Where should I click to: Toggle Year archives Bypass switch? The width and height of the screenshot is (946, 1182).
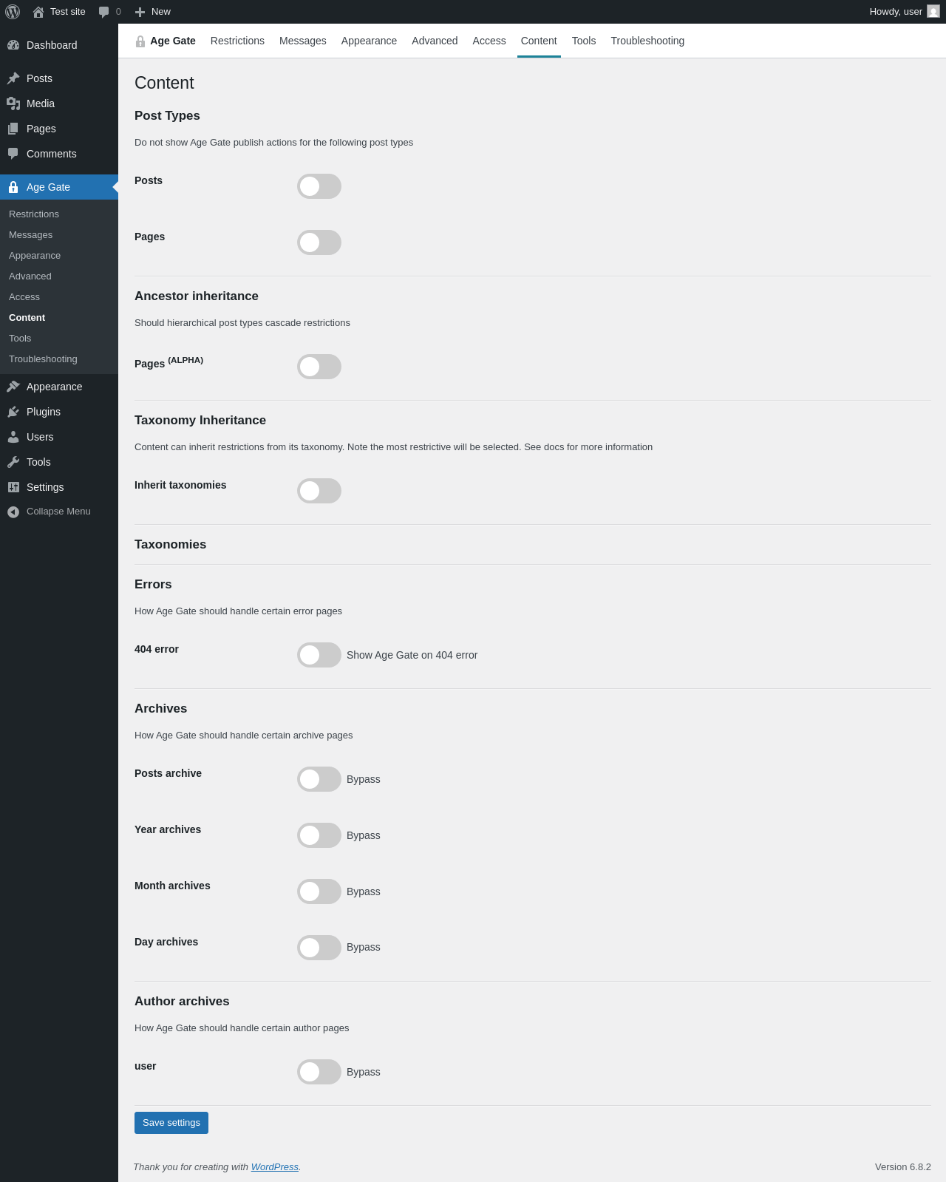coord(319,835)
